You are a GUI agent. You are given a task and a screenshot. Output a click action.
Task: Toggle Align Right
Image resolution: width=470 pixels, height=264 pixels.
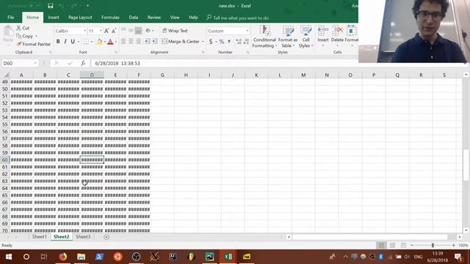pyautogui.click(x=138, y=41)
